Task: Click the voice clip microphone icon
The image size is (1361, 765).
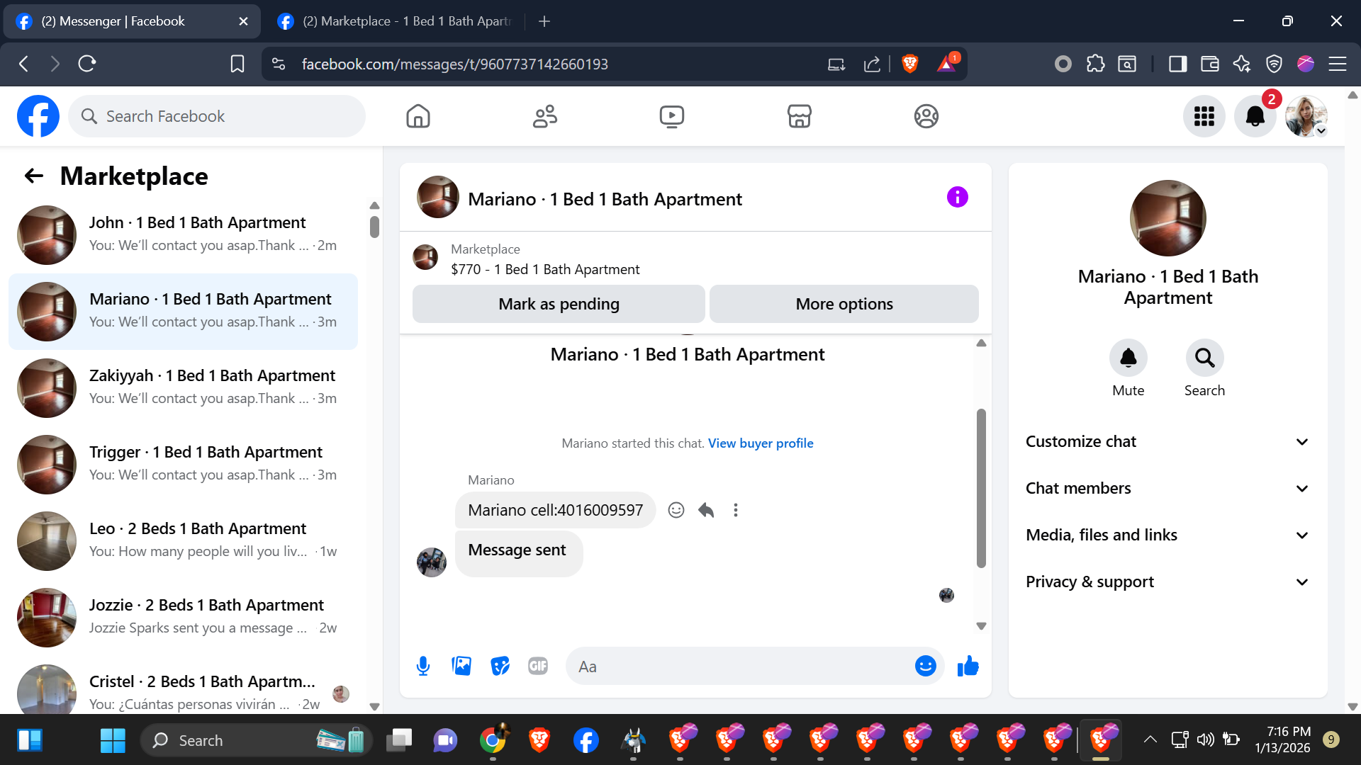Action: point(423,666)
